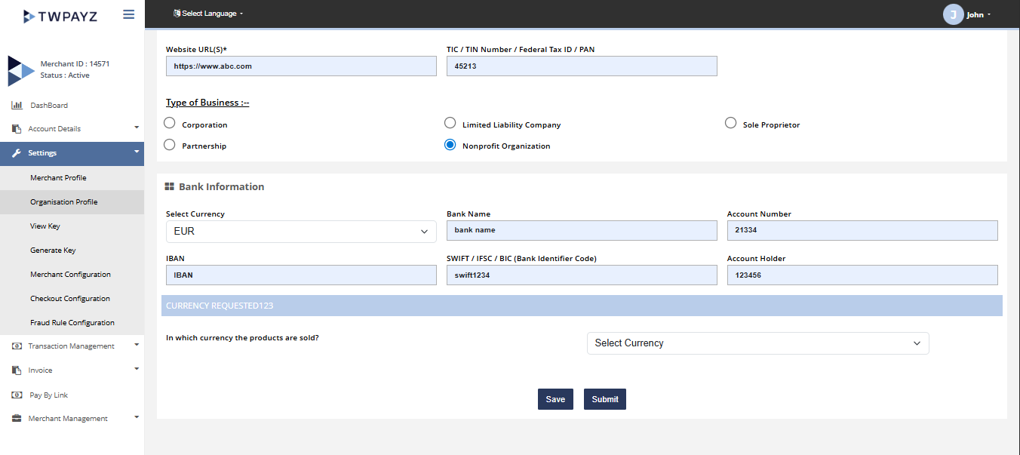Expand the Transaction Management menu
The height and width of the screenshot is (455, 1020).
click(72, 346)
